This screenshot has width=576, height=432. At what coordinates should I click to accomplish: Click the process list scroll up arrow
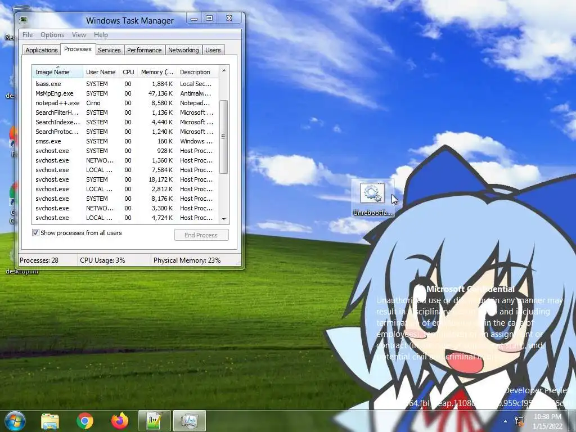point(224,70)
